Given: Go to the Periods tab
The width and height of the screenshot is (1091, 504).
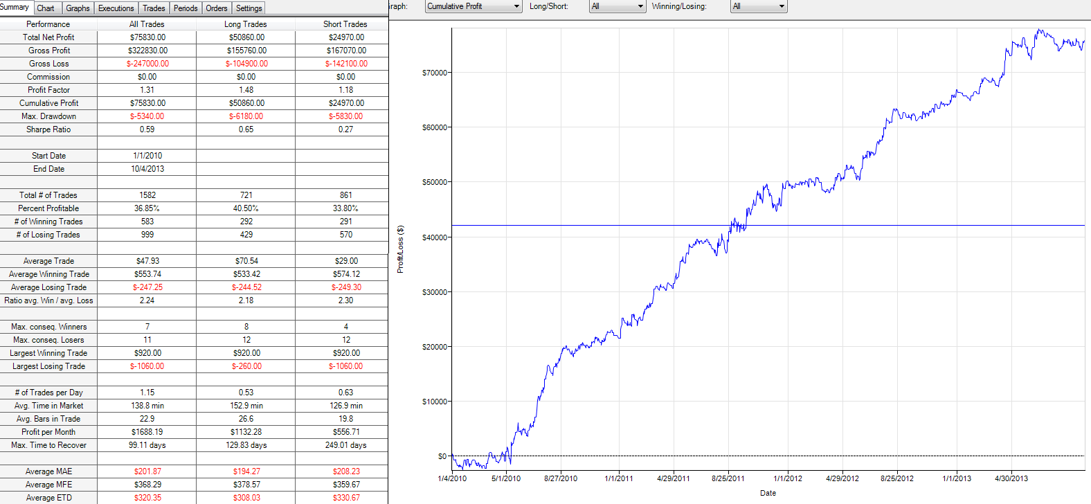Looking at the screenshot, I should click(x=186, y=8).
